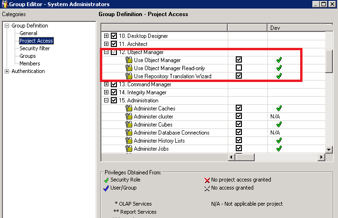Click the Group Editor title bar icon
This screenshot has width=338, height=218.
point(5,4)
